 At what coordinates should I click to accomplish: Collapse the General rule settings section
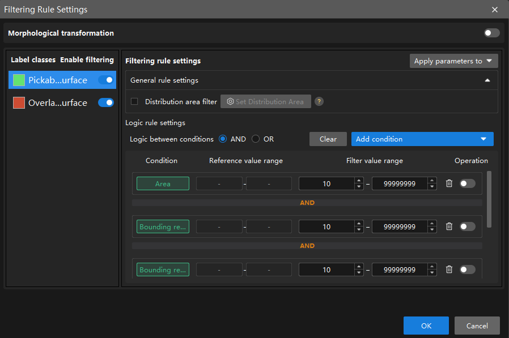487,80
